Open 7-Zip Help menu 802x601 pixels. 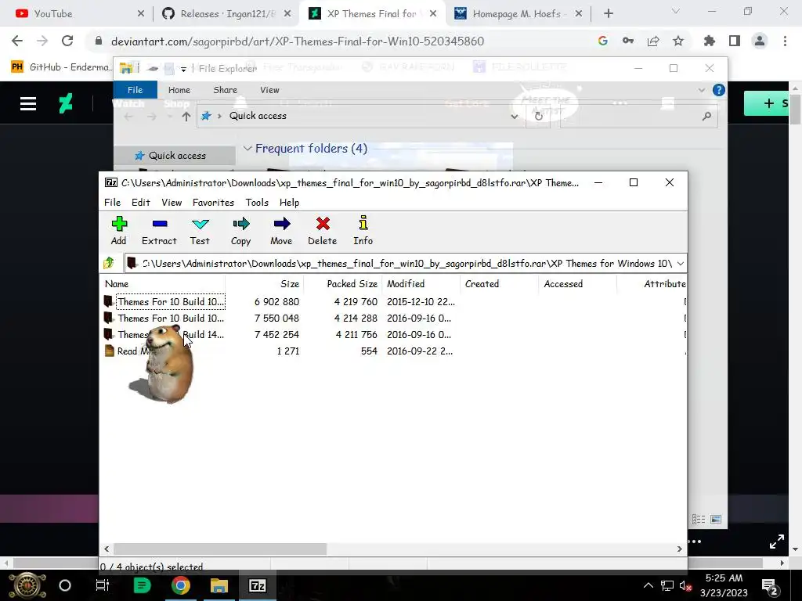[289, 203]
